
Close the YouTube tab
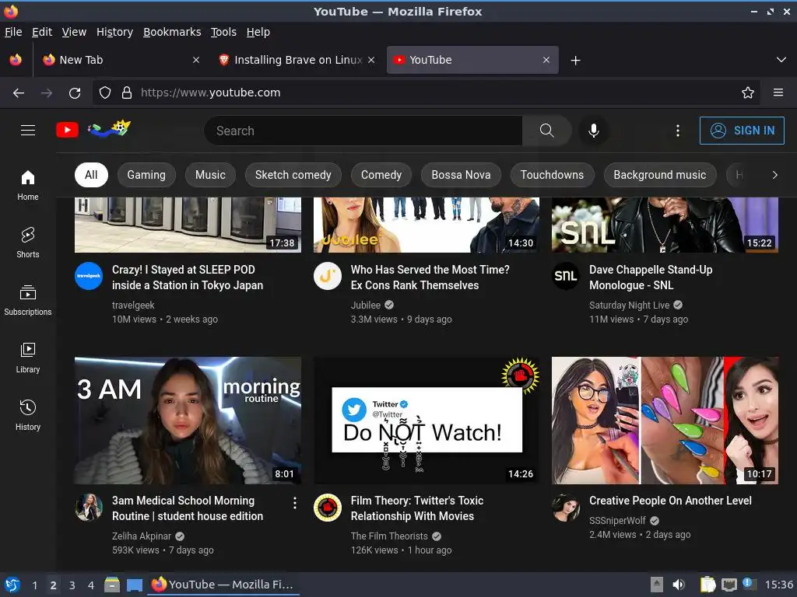(546, 60)
